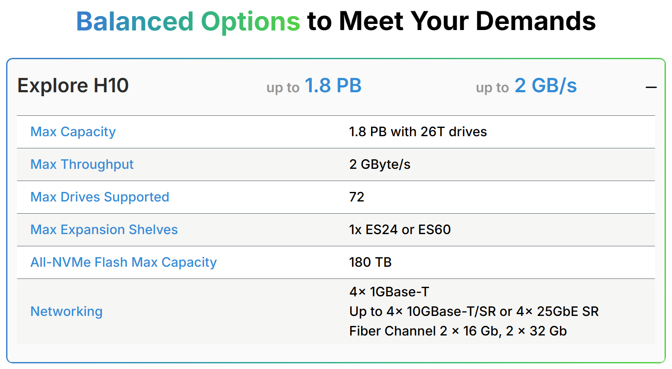Click the 'Fiber Channel 2 × 16 Gb' line
672x369 pixels.
point(458,331)
